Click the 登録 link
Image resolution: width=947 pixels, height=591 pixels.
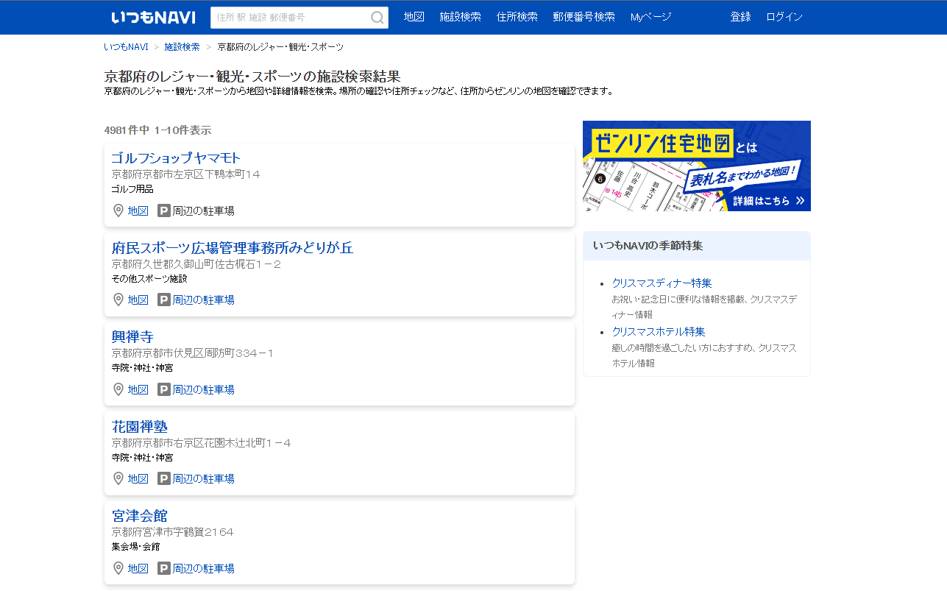coord(740,17)
